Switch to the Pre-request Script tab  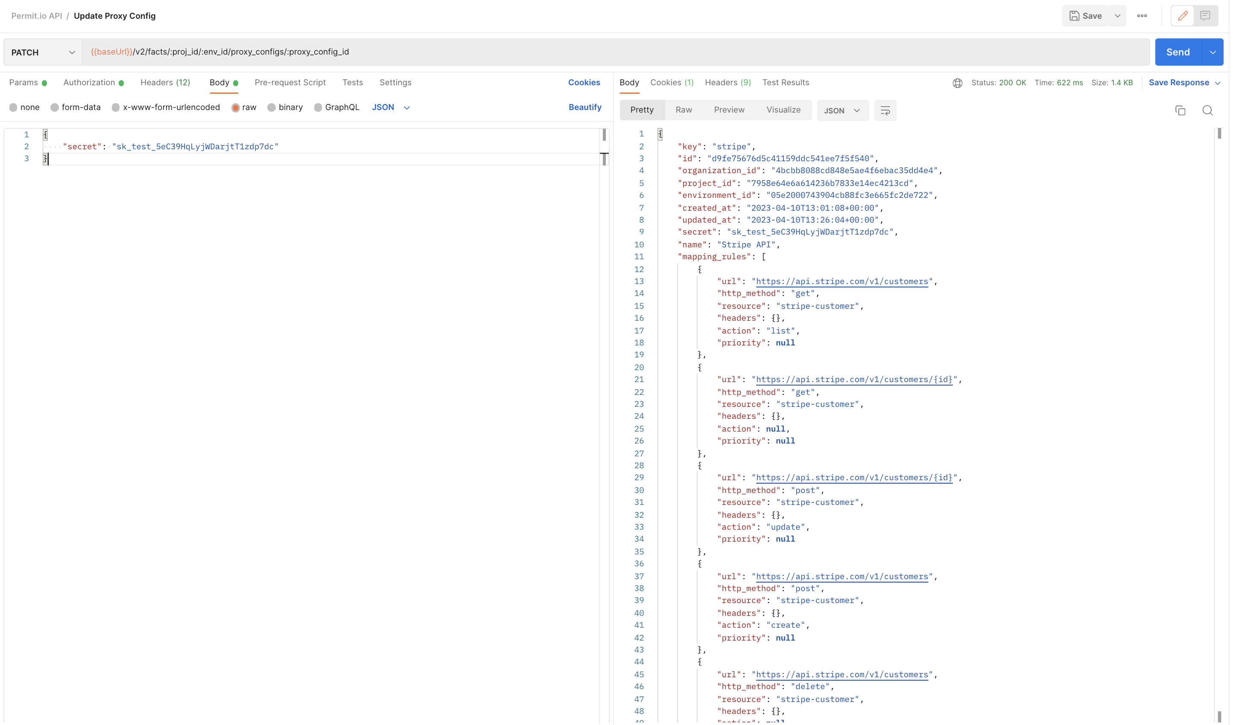(290, 83)
